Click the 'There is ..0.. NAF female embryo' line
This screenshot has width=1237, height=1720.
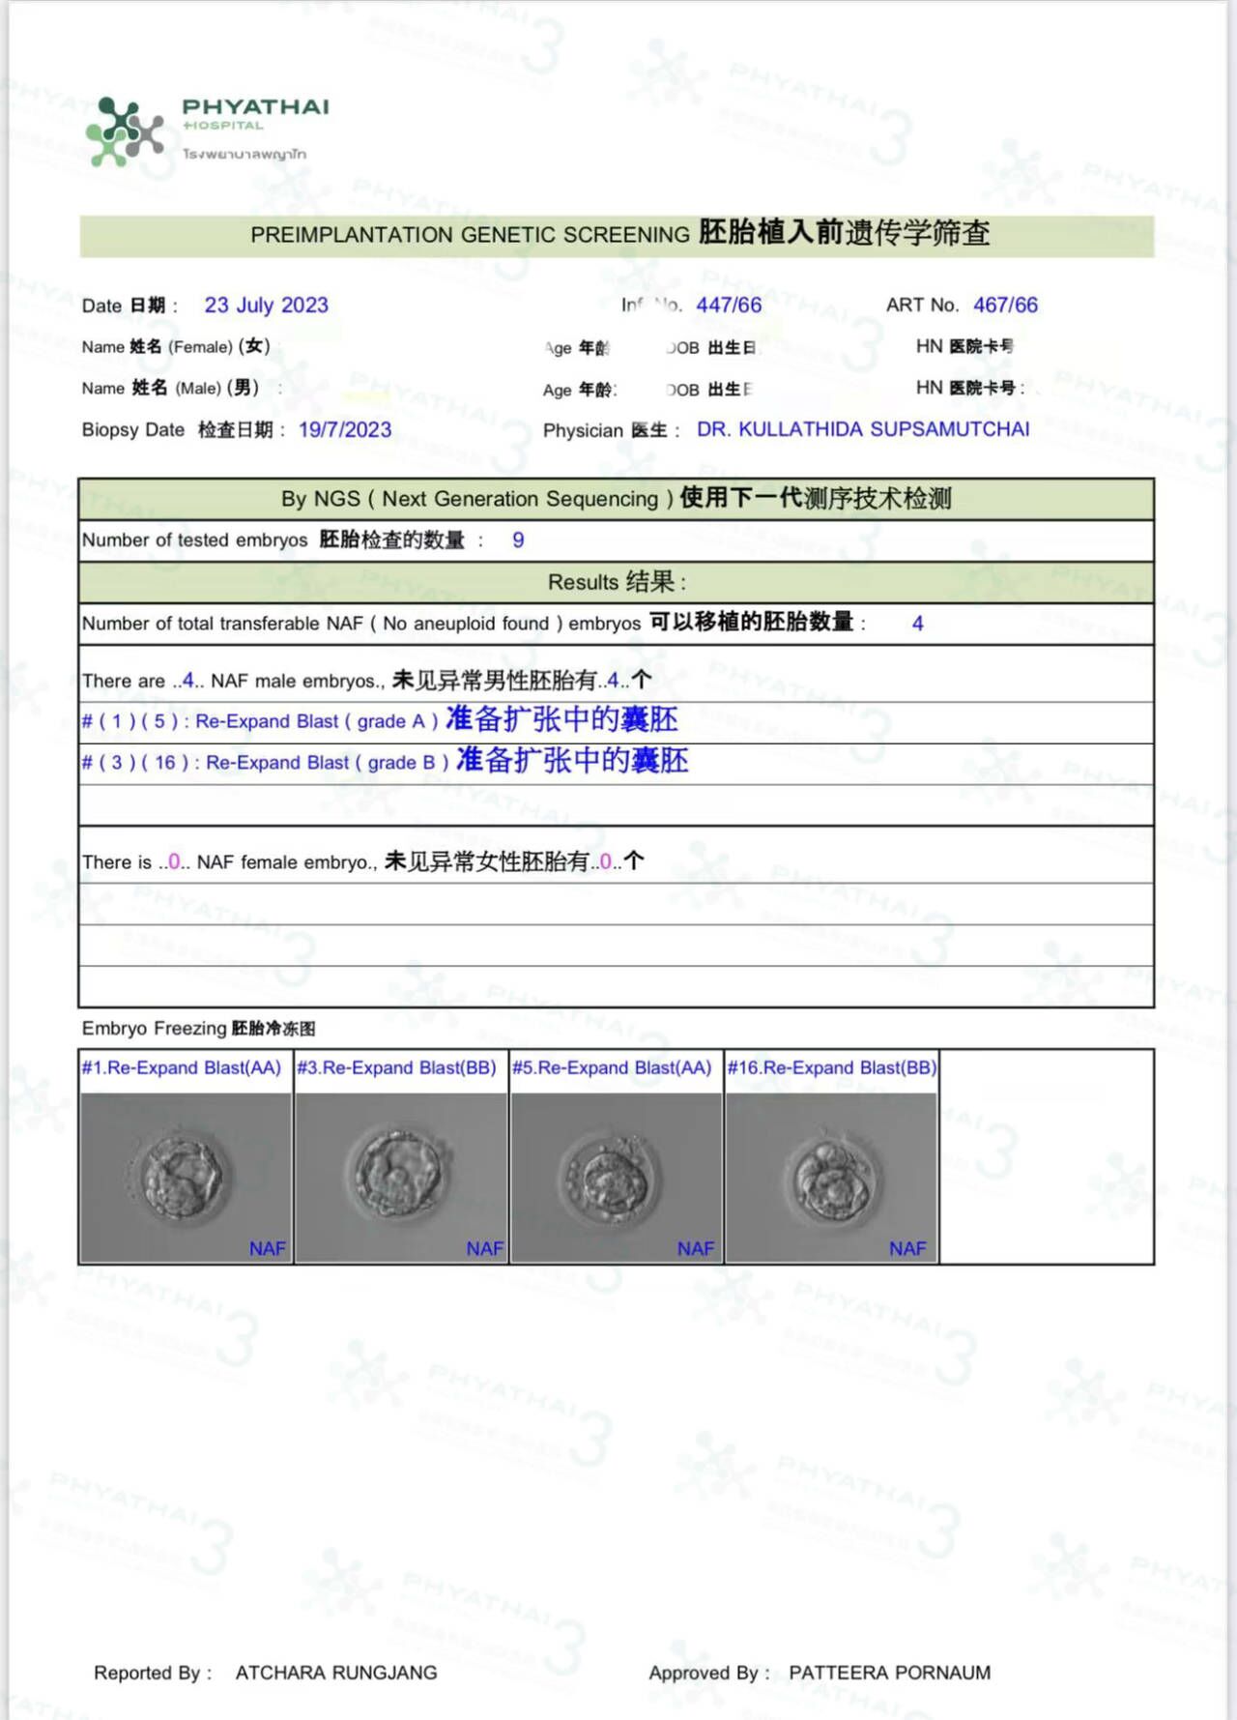[362, 861]
